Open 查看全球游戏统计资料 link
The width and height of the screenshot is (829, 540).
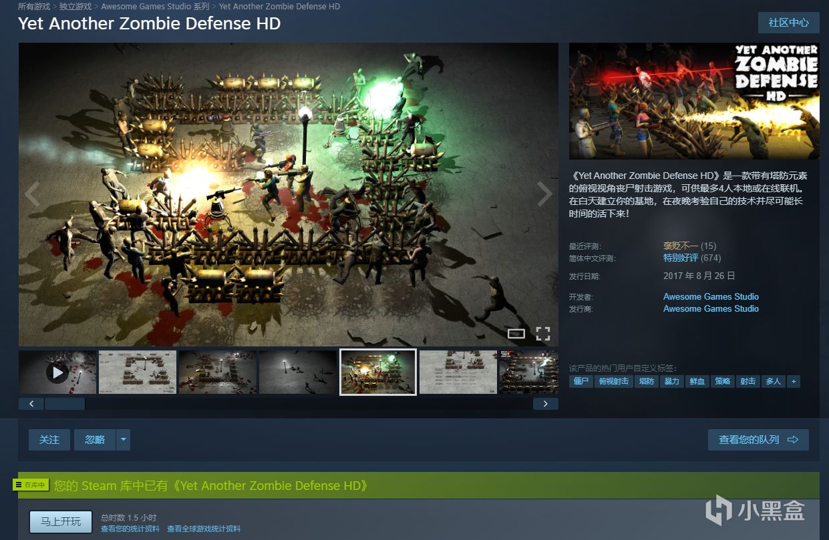(x=204, y=529)
